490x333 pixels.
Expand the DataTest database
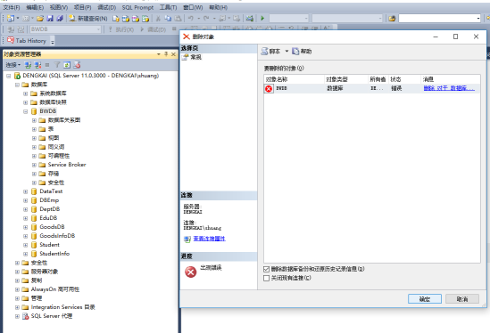pyautogui.click(x=26, y=191)
